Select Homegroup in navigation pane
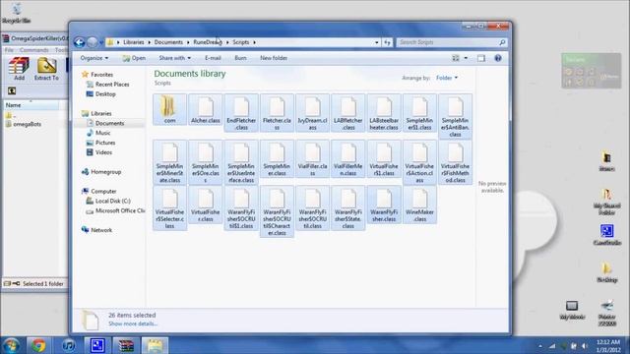Screen dimensions: 630x354 [101, 172]
